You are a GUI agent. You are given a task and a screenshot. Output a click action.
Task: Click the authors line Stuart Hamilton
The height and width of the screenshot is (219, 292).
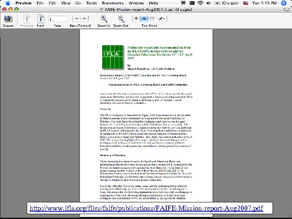[151, 69]
